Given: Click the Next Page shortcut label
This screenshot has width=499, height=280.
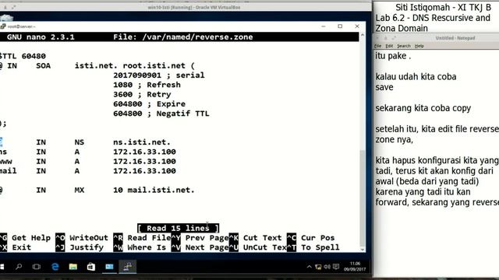Looking at the screenshot, I should (207, 247).
